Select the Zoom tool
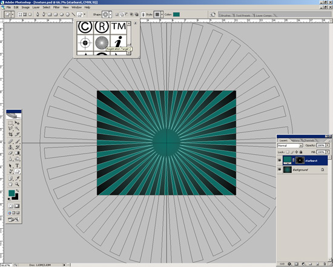The image size is (333, 267). pyautogui.click(x=17, y=184)
